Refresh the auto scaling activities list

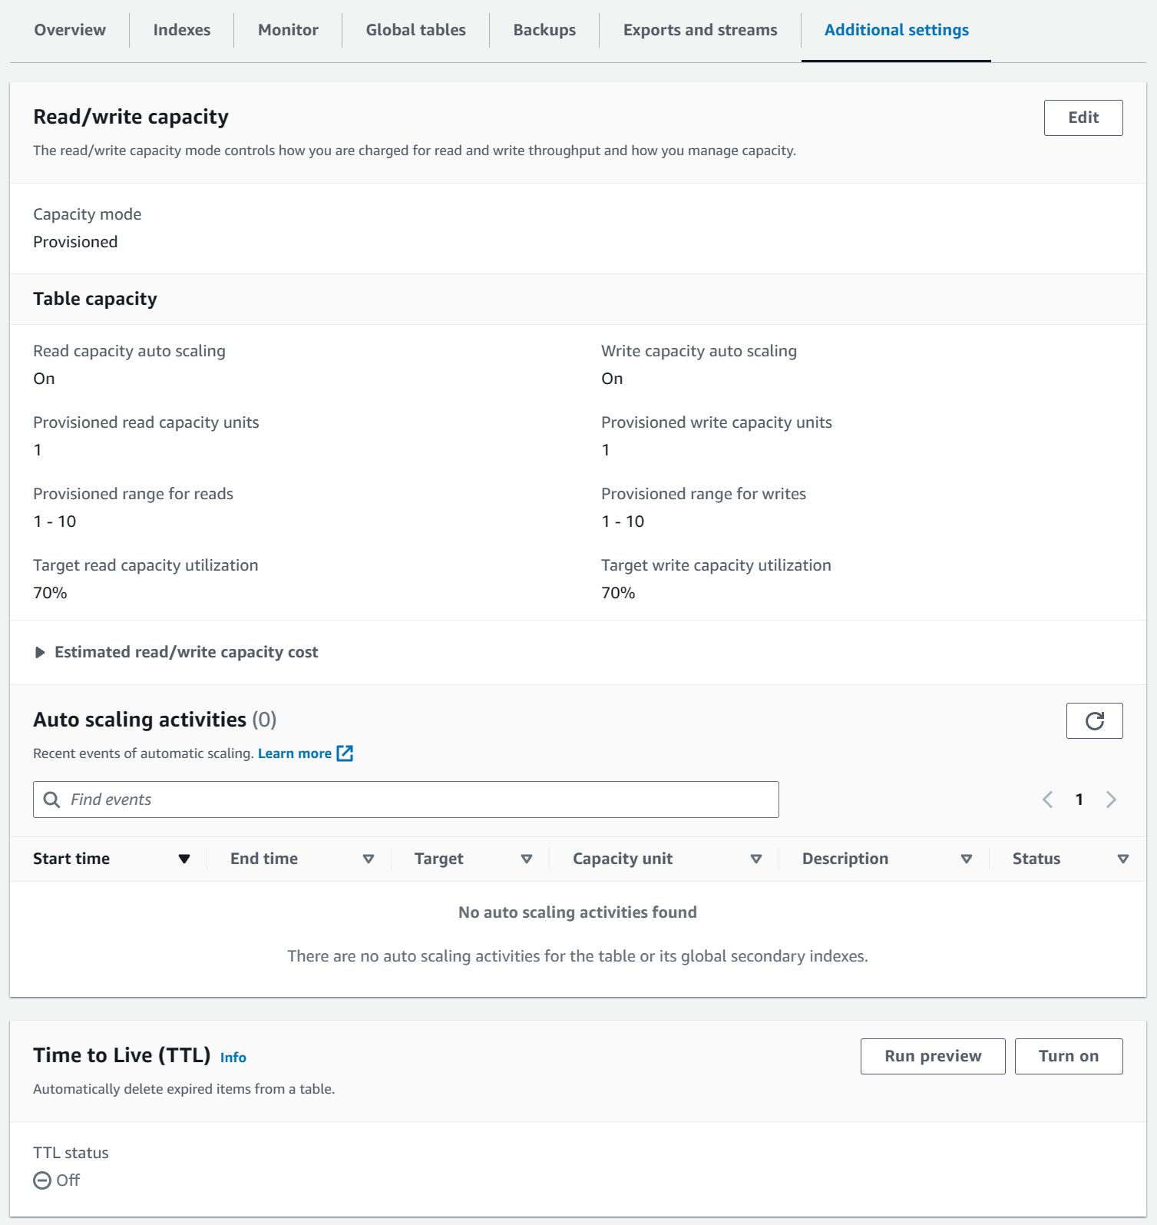pos(1094,720)
